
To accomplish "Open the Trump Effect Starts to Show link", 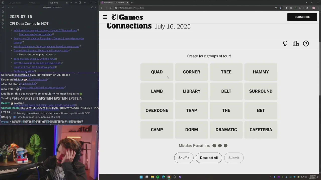I will (41, 50).
